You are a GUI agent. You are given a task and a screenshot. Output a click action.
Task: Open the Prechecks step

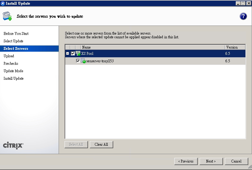click(11, 64)
